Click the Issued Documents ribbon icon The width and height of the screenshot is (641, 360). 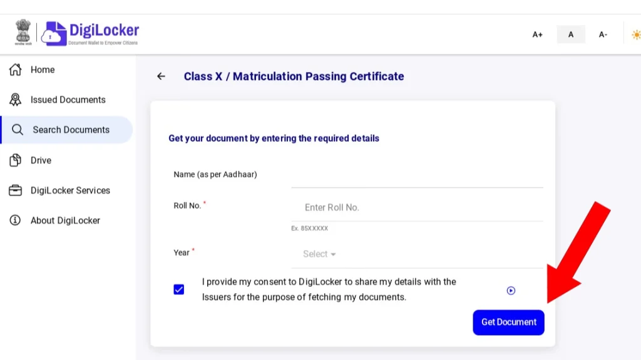coord(16,99)
